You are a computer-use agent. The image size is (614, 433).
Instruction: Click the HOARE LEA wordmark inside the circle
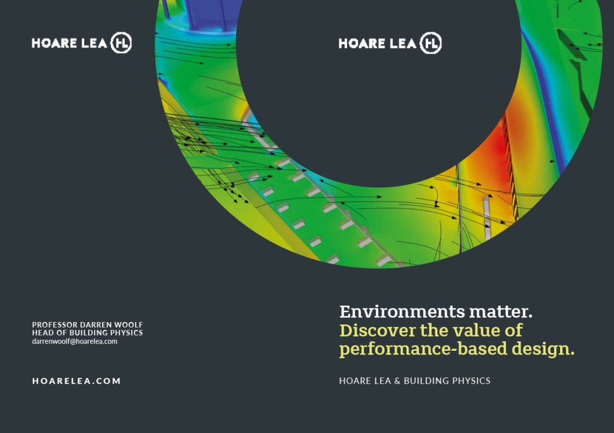(x=378, y=43)
